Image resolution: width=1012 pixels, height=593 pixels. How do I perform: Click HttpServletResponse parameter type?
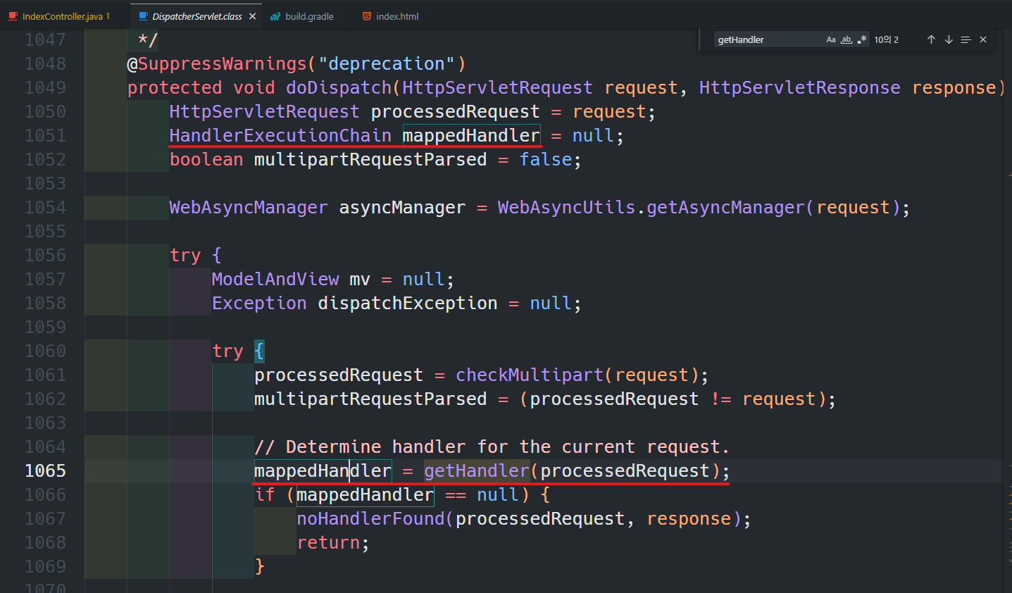pos(799,87)
